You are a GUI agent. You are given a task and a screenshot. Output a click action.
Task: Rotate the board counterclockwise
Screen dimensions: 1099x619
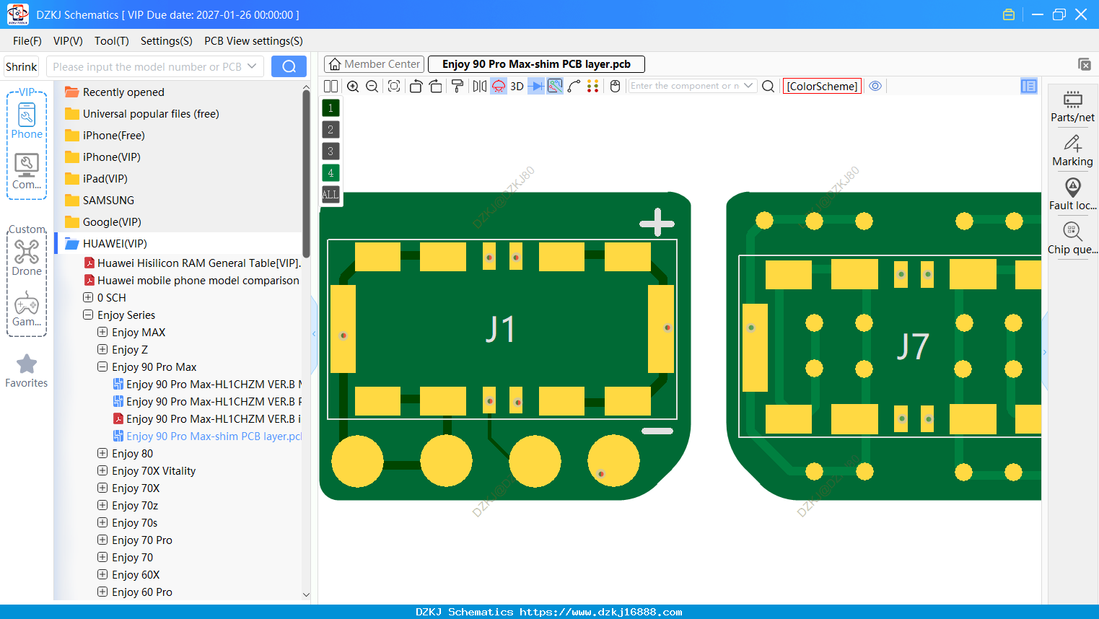pos(416,87)
